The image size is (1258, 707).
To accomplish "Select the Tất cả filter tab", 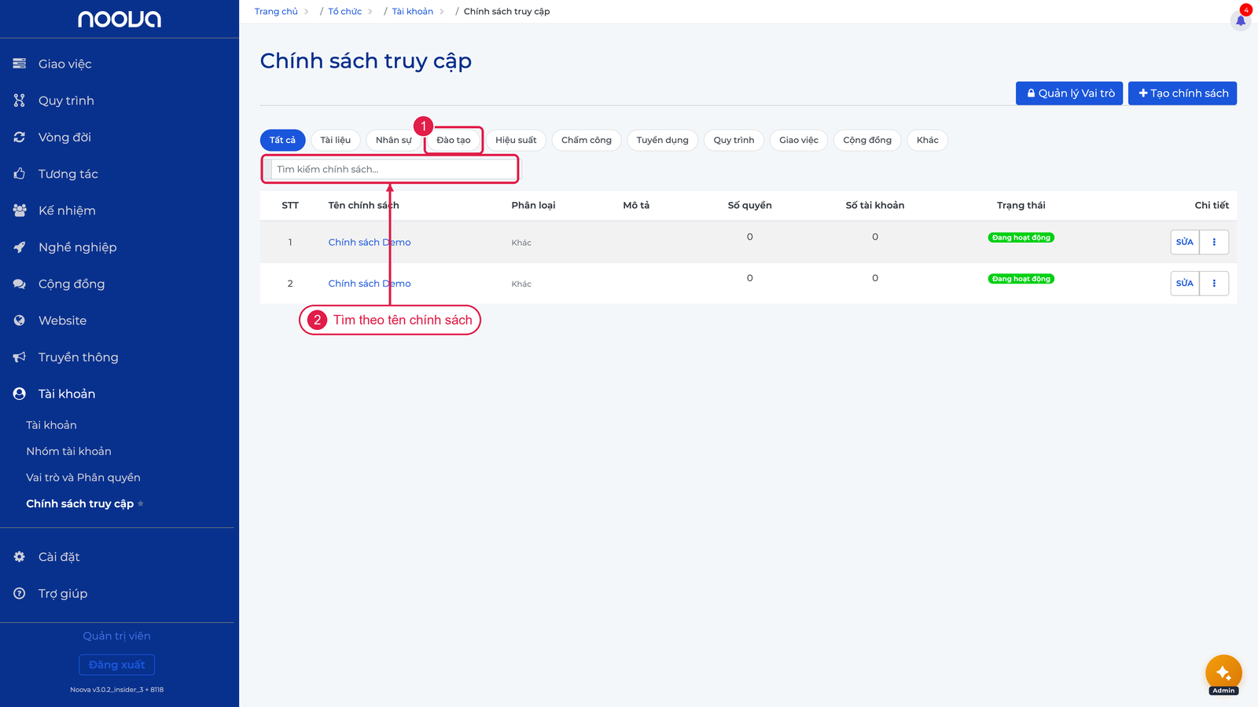I will (x=282, y=140).
